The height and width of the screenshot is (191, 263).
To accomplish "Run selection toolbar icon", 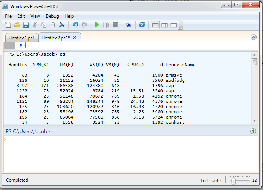I will click(106, 25).
